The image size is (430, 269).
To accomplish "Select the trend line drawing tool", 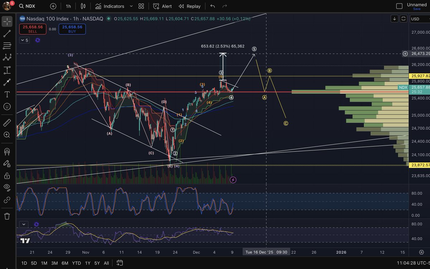I will pos(7,34).
